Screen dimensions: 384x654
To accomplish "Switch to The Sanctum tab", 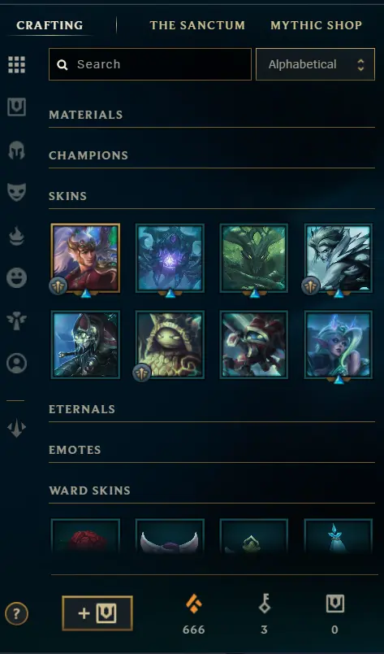I will [197, 25].
